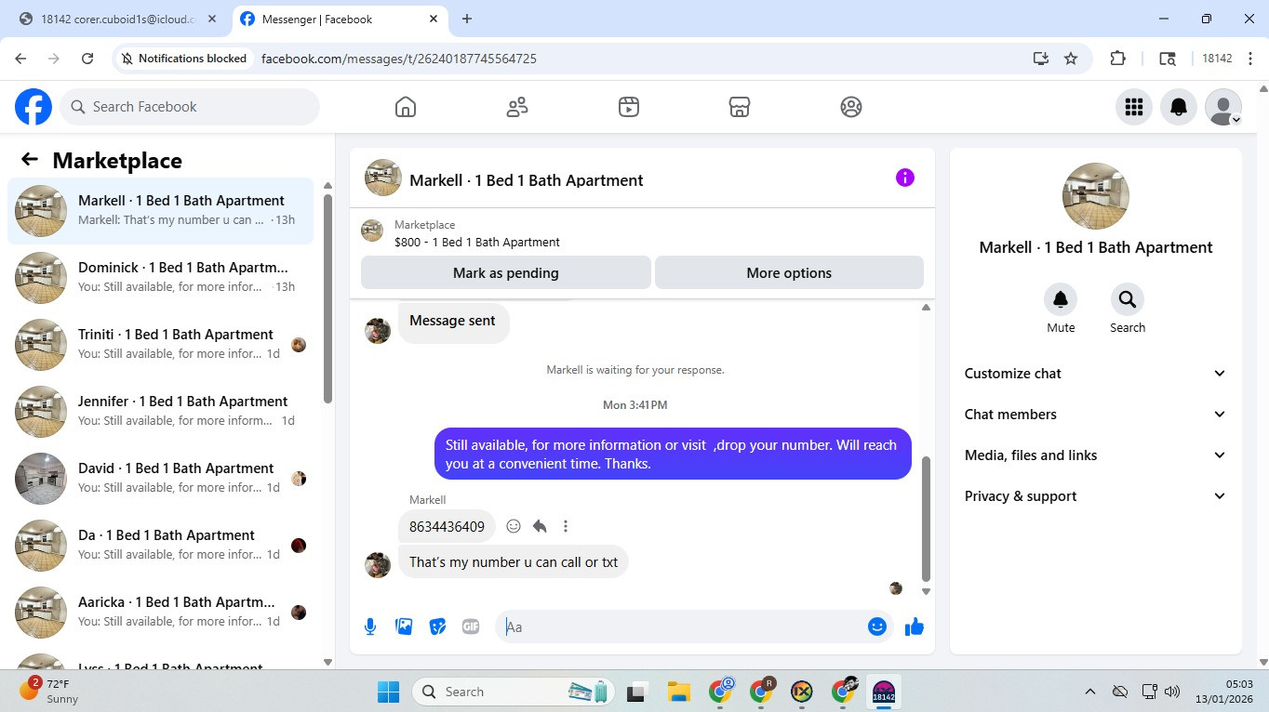Open Markell conversation header title
Screen dimensions: 1269x712
coord(526,180)
